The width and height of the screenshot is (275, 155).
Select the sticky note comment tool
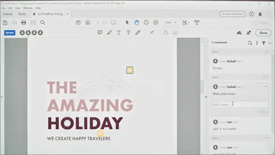click(x=100, y=33)
